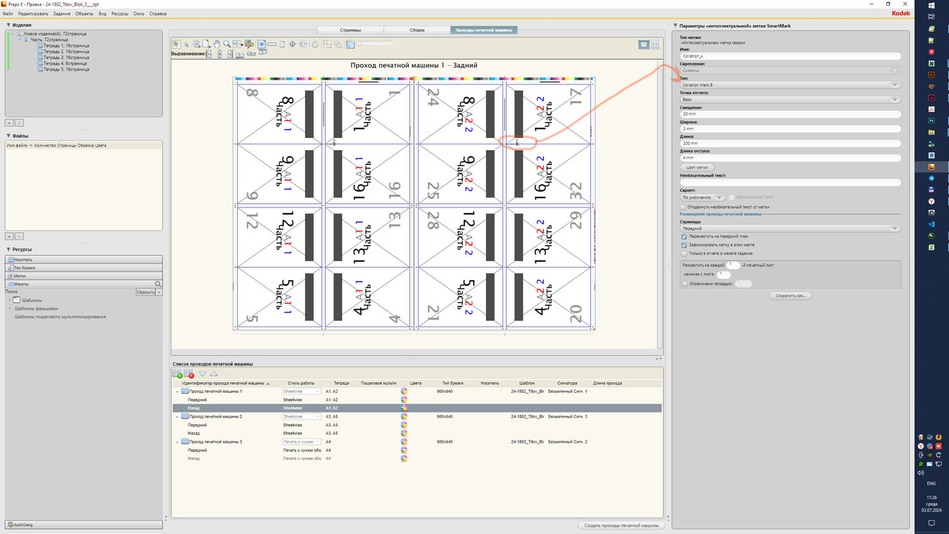
Task: Collapse the Файлы panel
Action: 9,136
